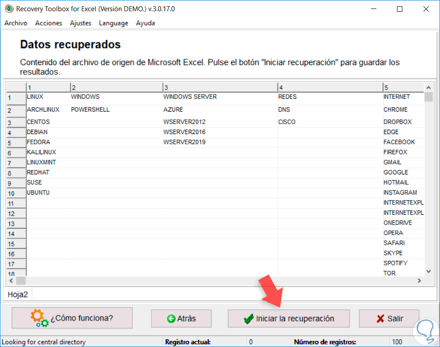Open the Language menu
Image resolution: width=440 pixels, height=347 pixels.
click(113, 23)
